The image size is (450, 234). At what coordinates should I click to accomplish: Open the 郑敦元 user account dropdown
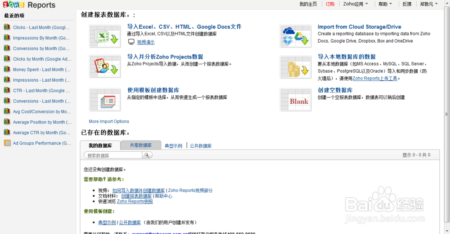point(429,4)
